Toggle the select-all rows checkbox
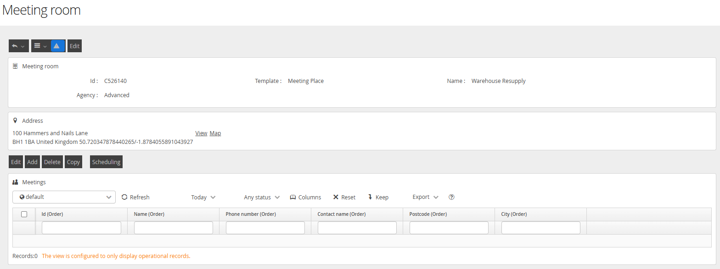 click(24, 214)
